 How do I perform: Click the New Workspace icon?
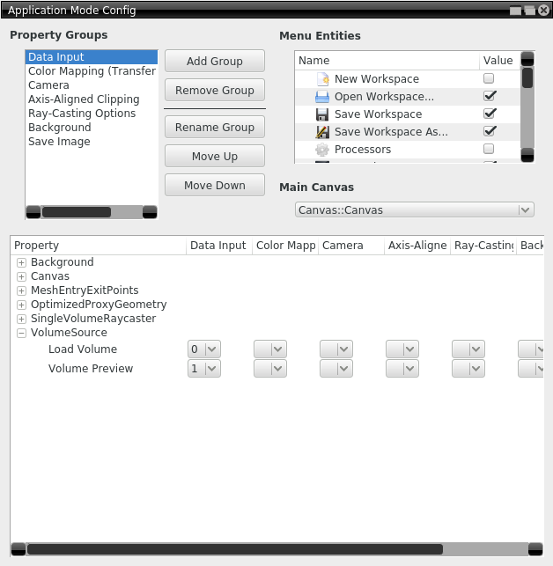[322, 79]
